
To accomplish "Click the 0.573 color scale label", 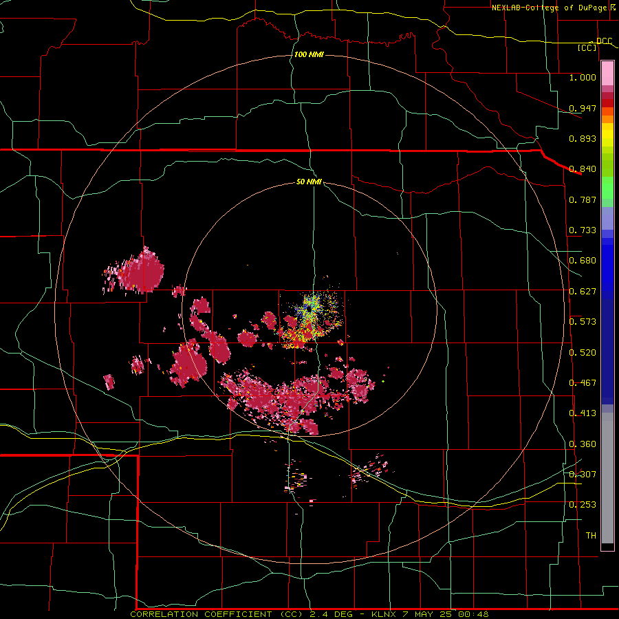I will tap(583, 322).
